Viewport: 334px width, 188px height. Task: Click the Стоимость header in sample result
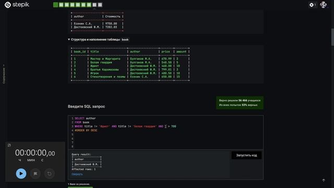[x=113, y=16]
